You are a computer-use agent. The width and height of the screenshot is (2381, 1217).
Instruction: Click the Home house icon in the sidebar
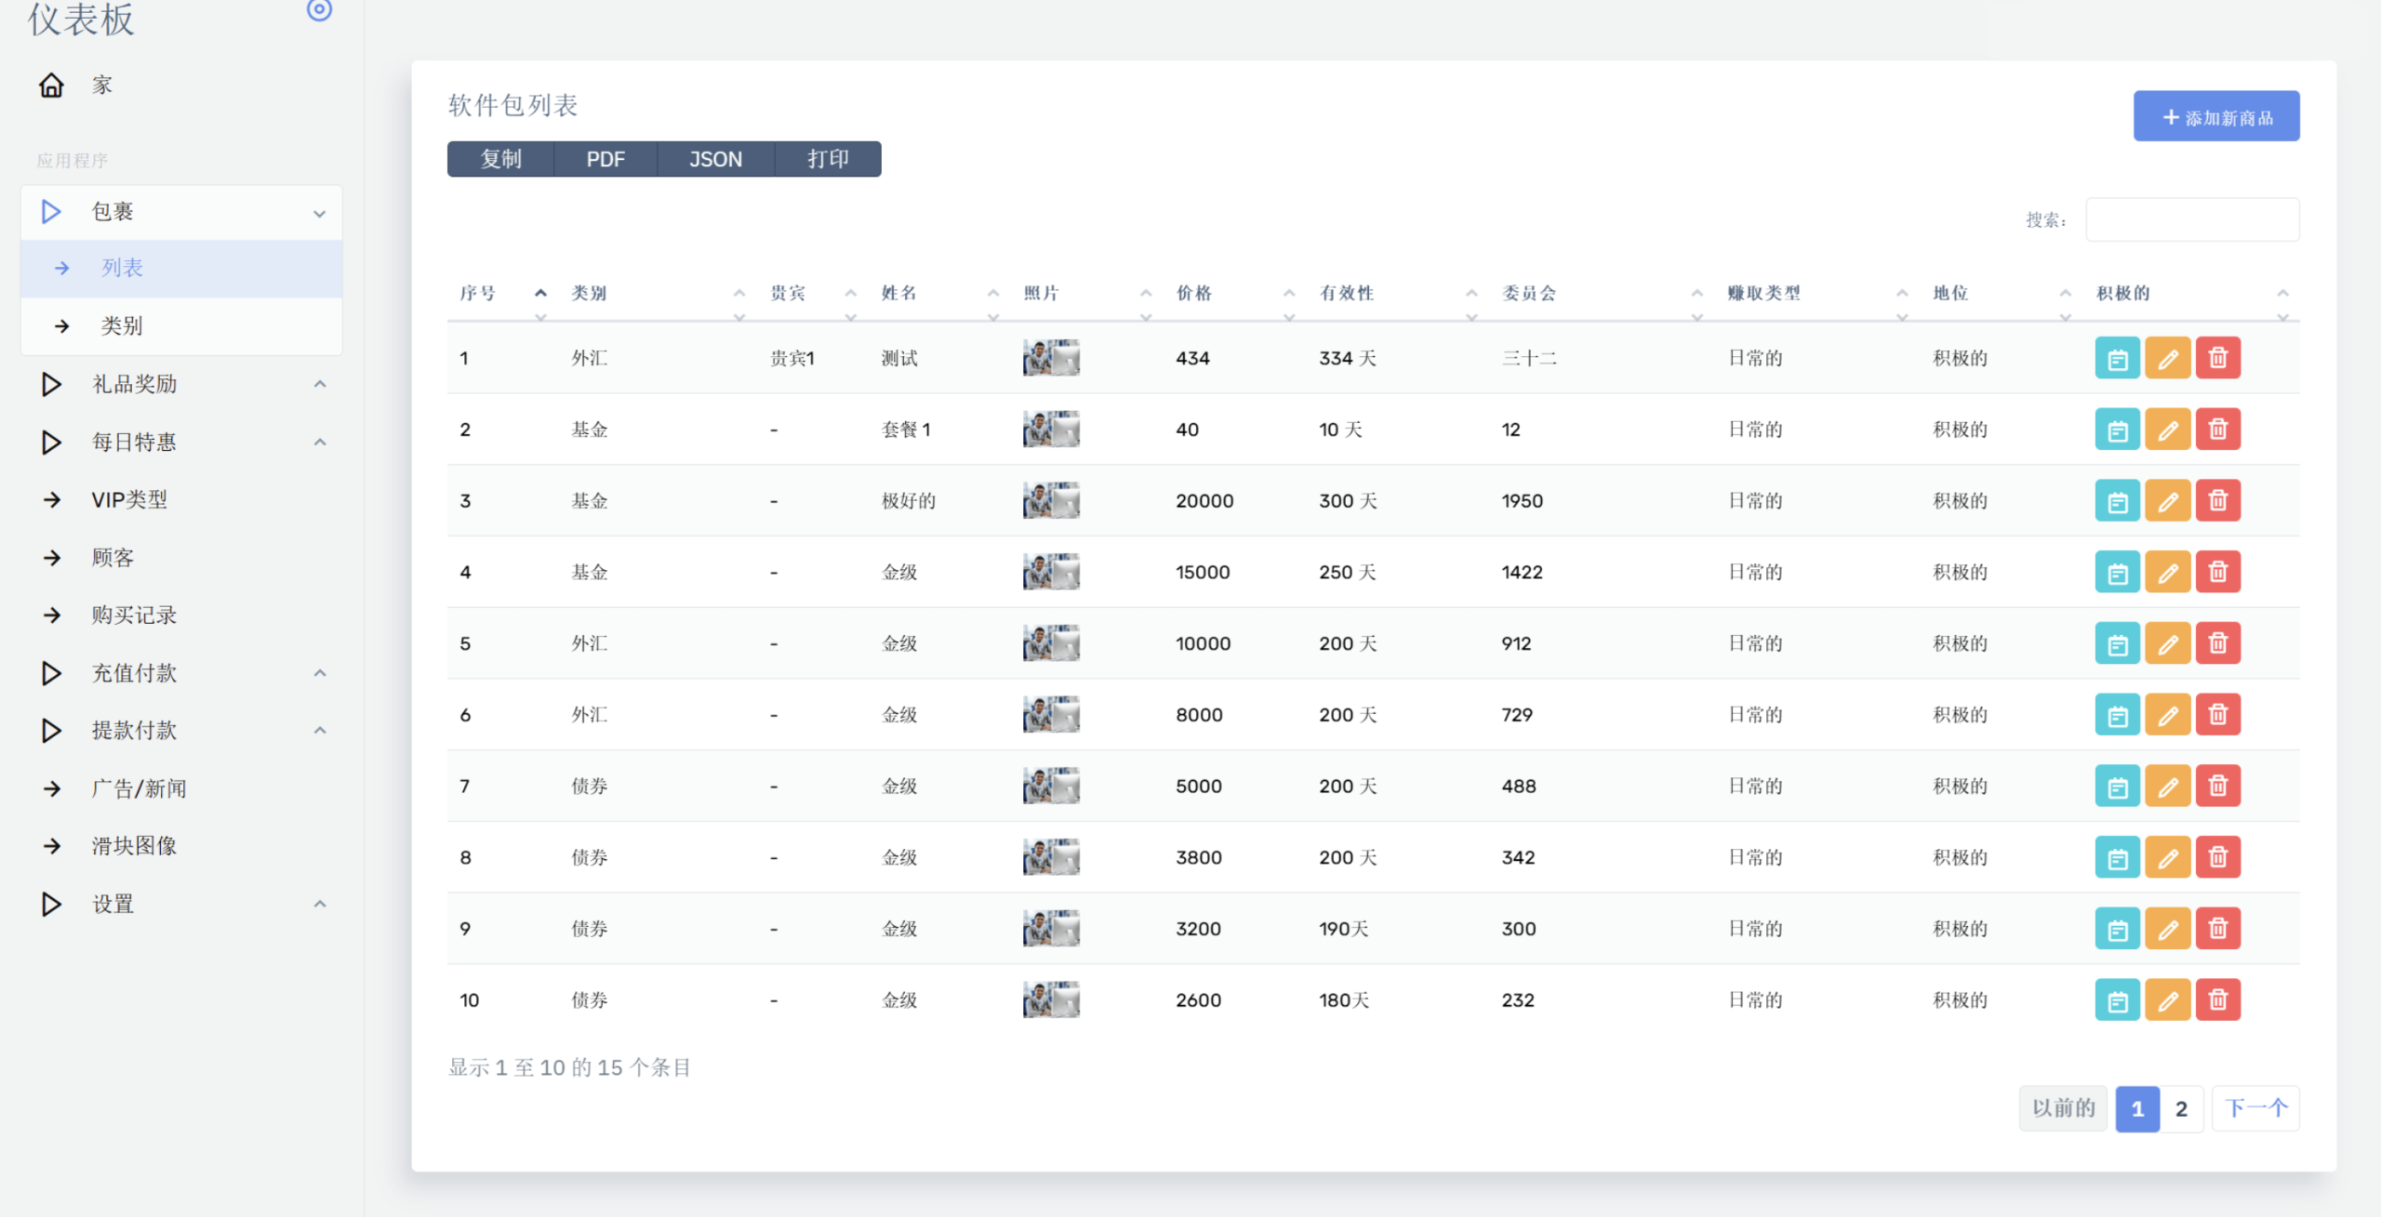51,86
